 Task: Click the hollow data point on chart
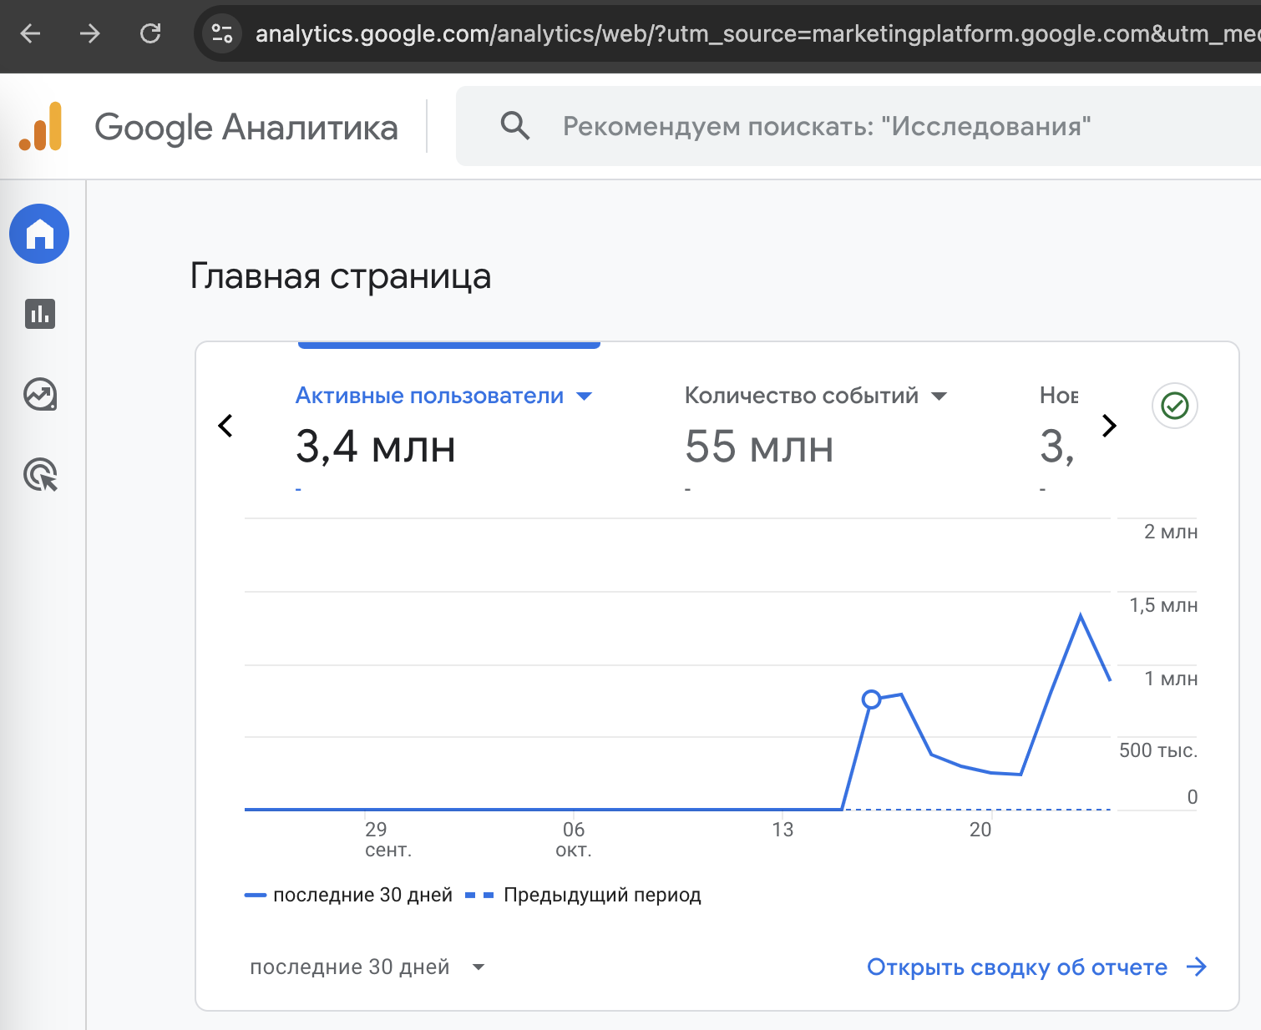click(871, 699)
